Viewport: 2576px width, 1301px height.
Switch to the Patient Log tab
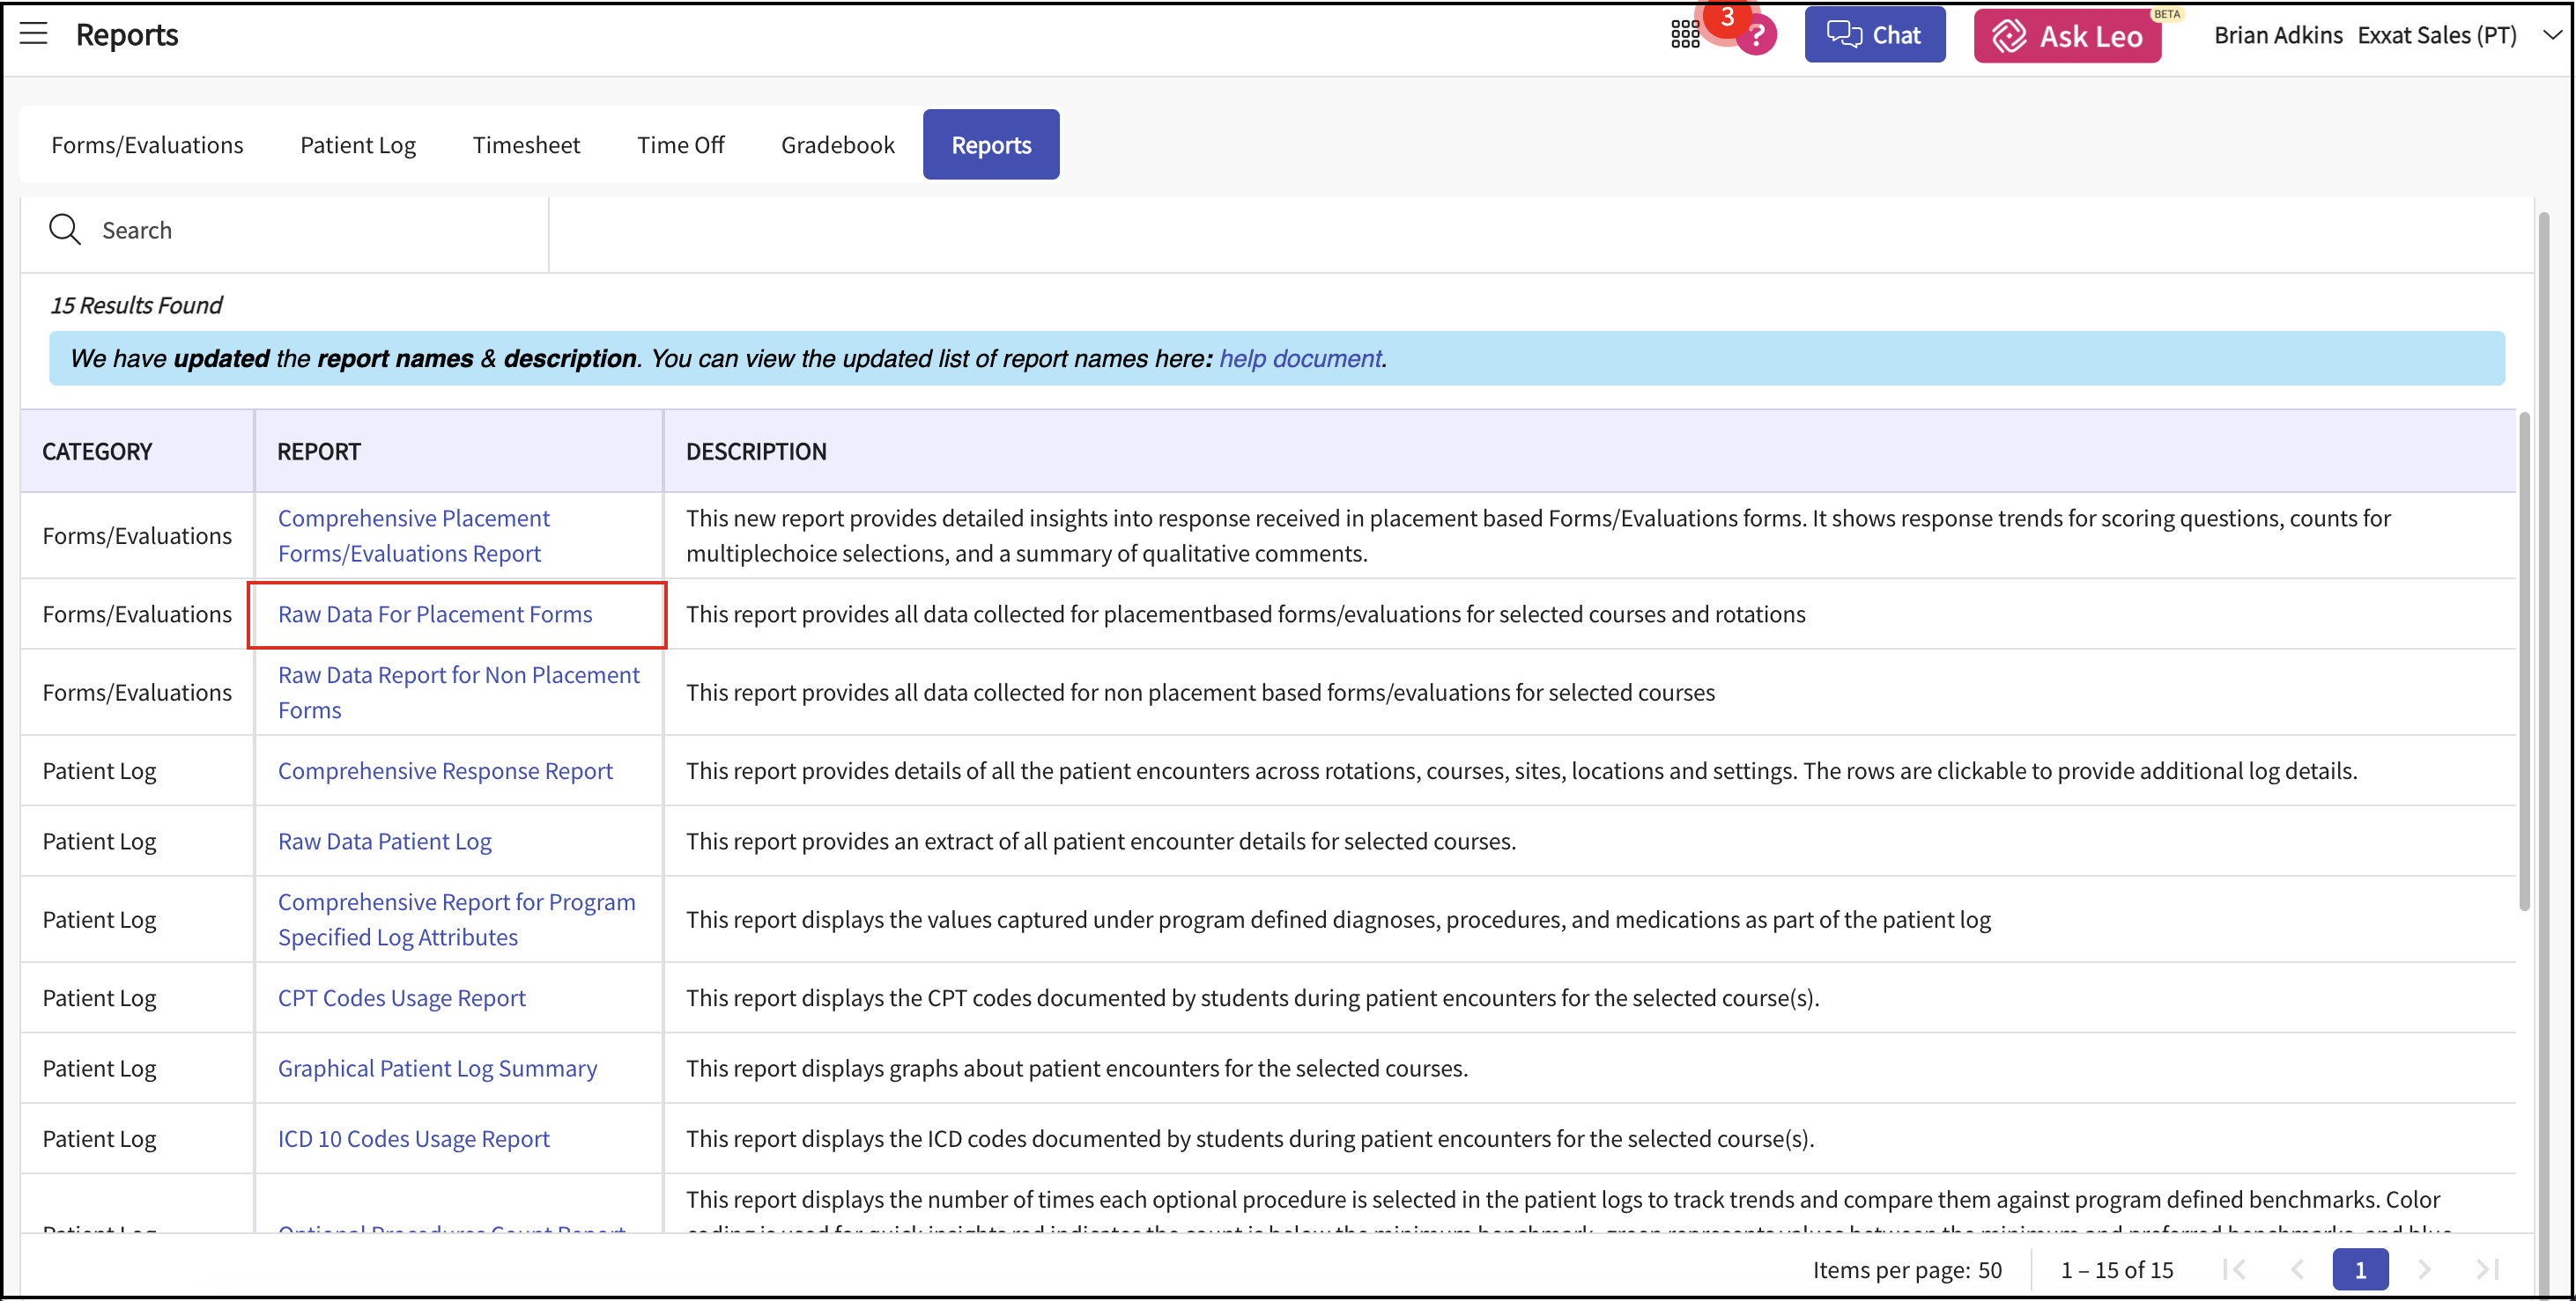[357, 145]
